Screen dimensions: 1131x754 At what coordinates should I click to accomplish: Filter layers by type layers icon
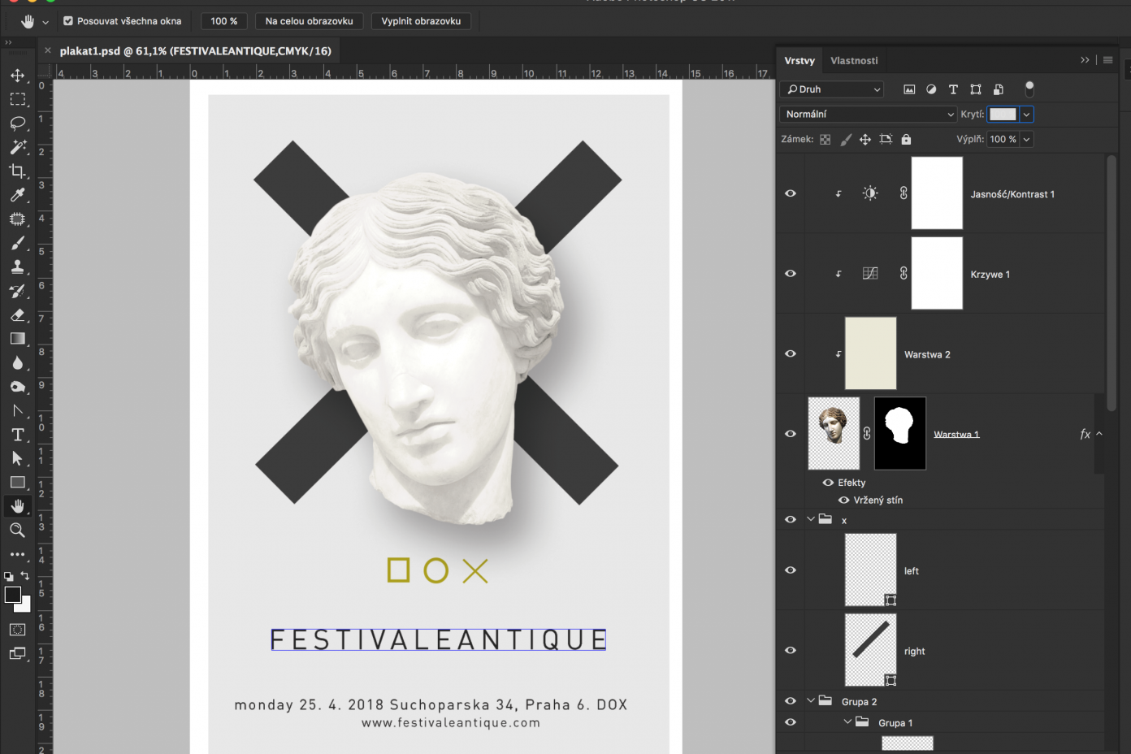click(953, 89)
